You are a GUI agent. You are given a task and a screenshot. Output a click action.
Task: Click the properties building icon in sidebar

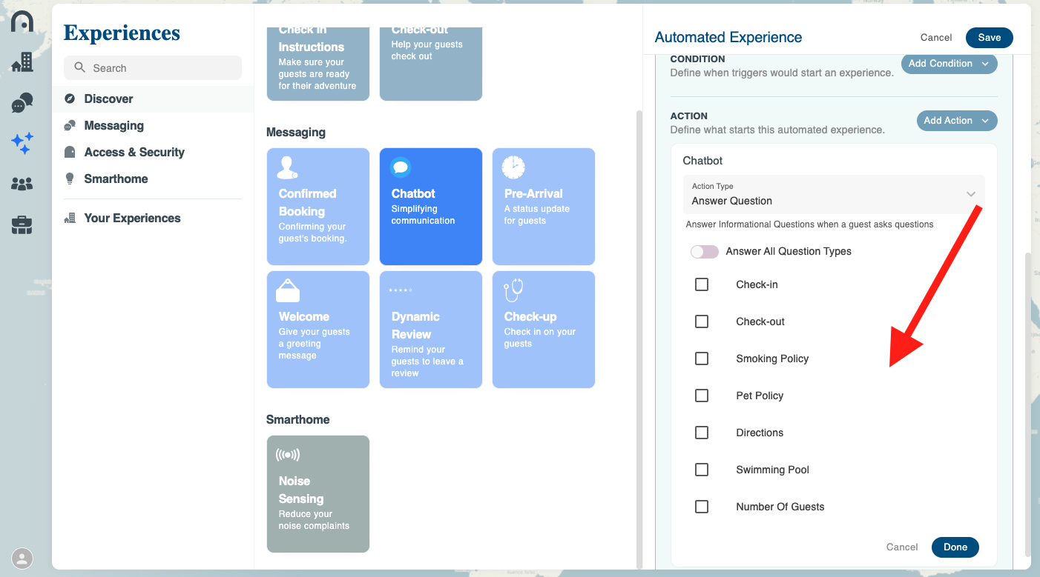pos(22,62)
